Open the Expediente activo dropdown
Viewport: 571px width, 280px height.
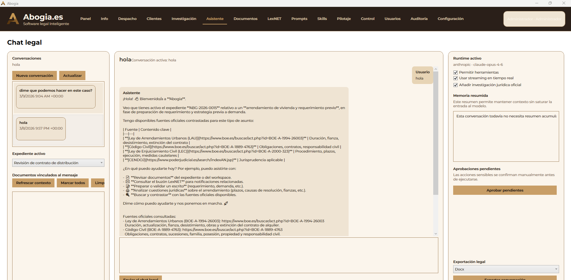58,163
